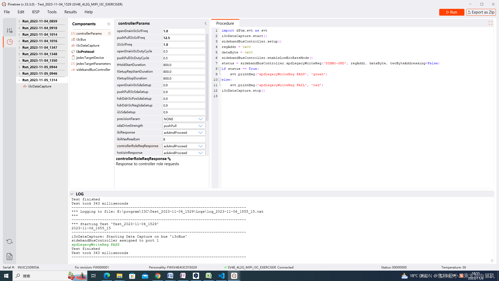The height and width of the screenshot is (281, 499).
Task: Expand Run_2023-11-04_1014 tree node
Action: pos(19,34)
